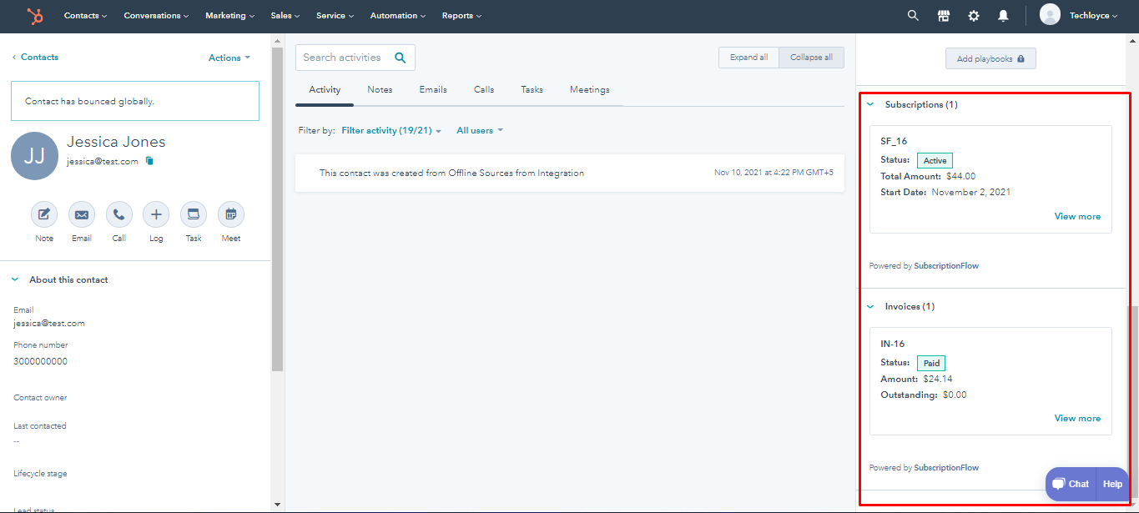Collapse the About this contact section

[x=14, y=279]
